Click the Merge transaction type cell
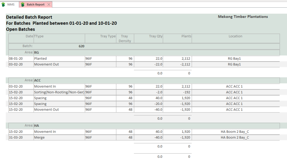The width and height of the screenshot is (287, 162). (39, 138)
